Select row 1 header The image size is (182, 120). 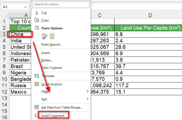pyautogui.click(x=5, y=21)
